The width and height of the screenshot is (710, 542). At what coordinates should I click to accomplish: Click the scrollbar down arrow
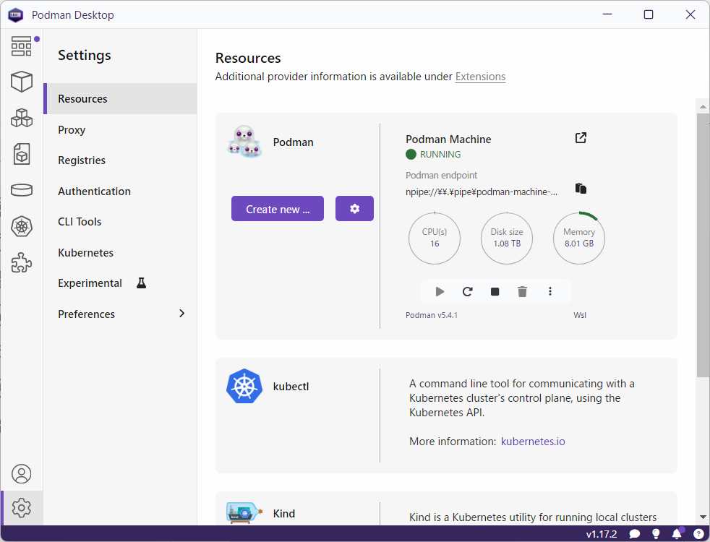point(703,517)
